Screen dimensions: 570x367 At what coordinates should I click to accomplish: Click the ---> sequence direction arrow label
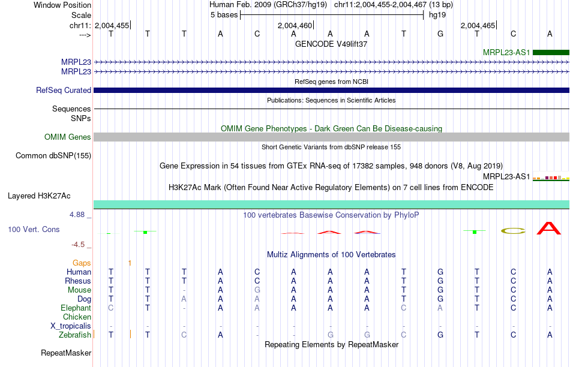85,35
